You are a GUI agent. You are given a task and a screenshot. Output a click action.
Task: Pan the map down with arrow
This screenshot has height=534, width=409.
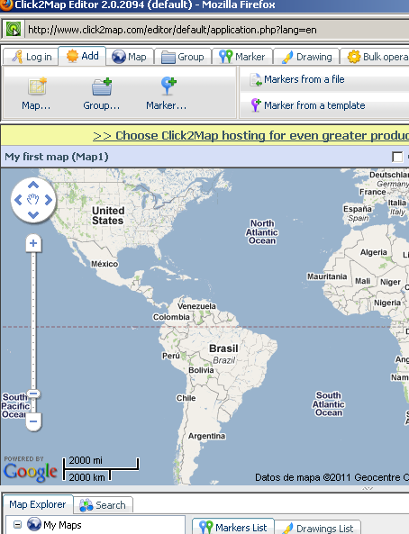pos(33,215)
